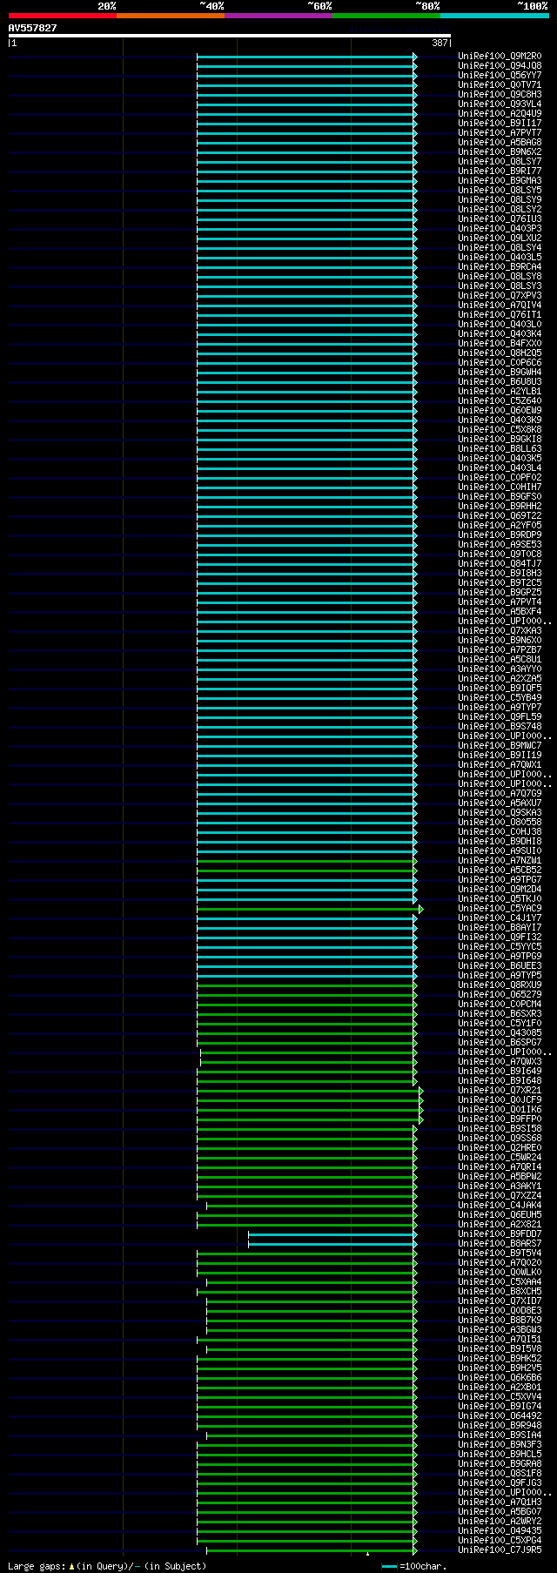Select the UniRef100_A5BAG8 label
This screenshot has height=1573, width=557.
point(500,143)
